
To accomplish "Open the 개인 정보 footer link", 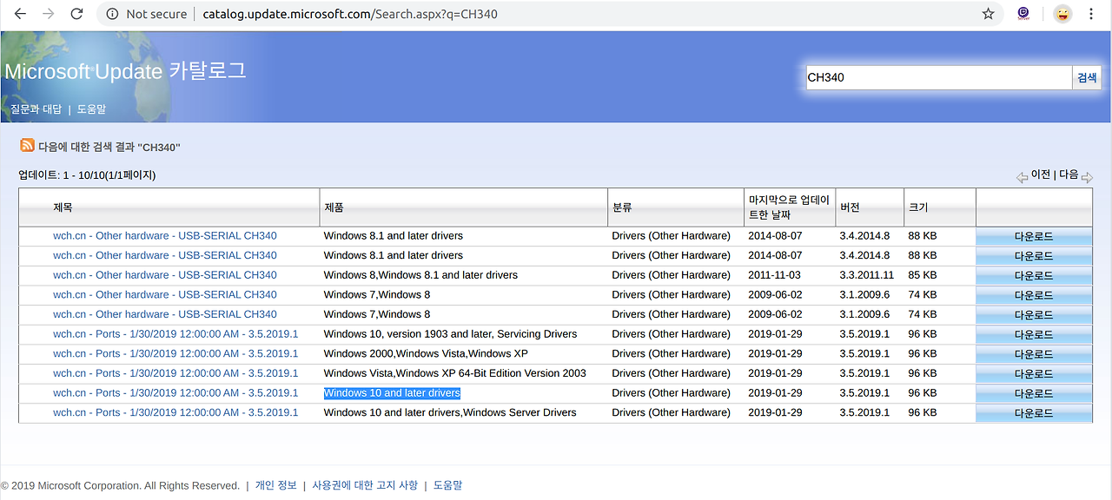I will [275, 485].
